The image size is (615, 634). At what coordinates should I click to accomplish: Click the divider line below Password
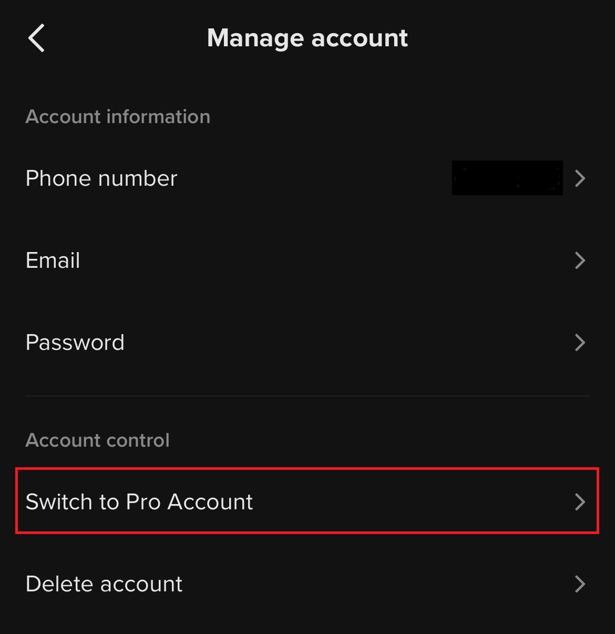(x=307, y=396)
